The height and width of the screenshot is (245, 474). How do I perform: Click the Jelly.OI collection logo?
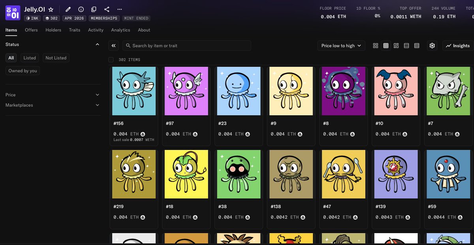pyautogui.click(x=13, y=13)
